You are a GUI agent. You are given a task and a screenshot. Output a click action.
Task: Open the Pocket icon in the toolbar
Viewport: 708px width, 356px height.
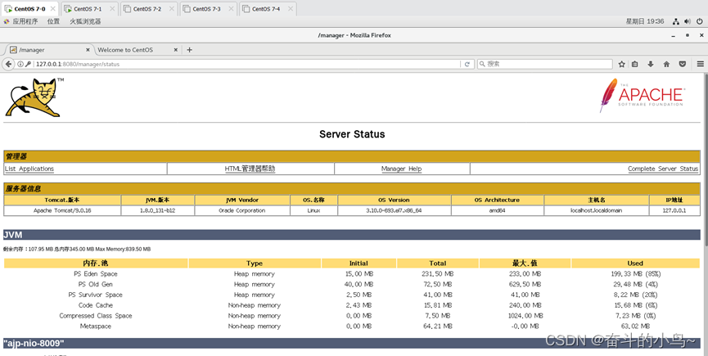pos(682,64)
